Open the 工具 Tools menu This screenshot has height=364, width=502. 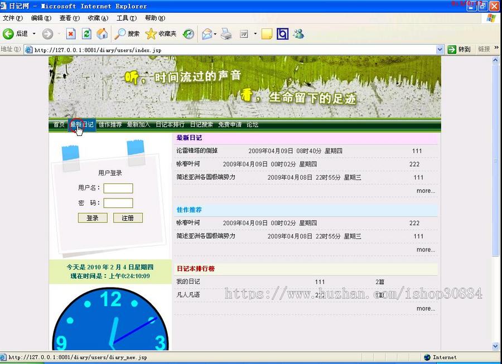pyautogui.click(x=127, y=17)
